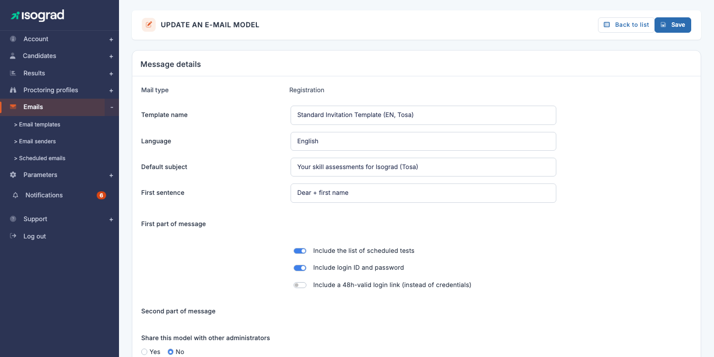Open the Proctoring profiles menu label
714x357 pixels.
(x=51, y=90)
